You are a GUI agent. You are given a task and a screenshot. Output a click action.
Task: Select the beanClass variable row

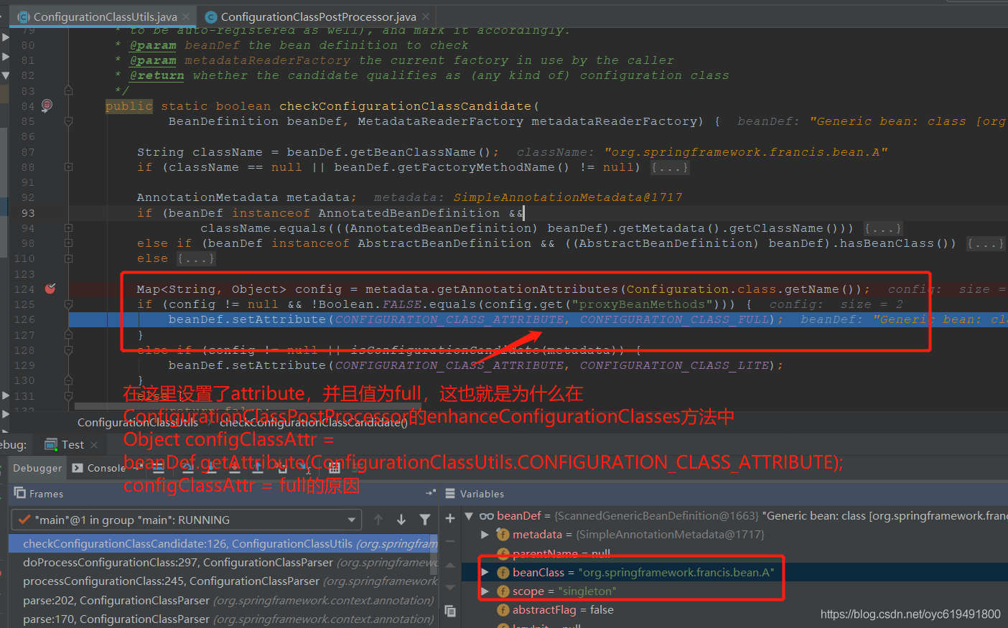(x=736, y=572)
